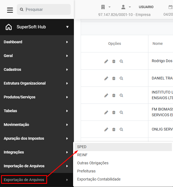Edit the Rodrigo Dos row with pencil
The image size is (173, 187).
click(106, 61)
